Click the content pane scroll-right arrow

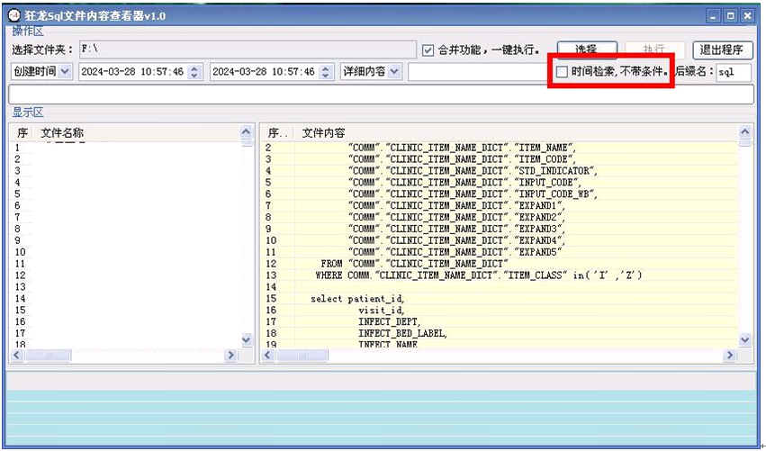[x=729, y=356]
